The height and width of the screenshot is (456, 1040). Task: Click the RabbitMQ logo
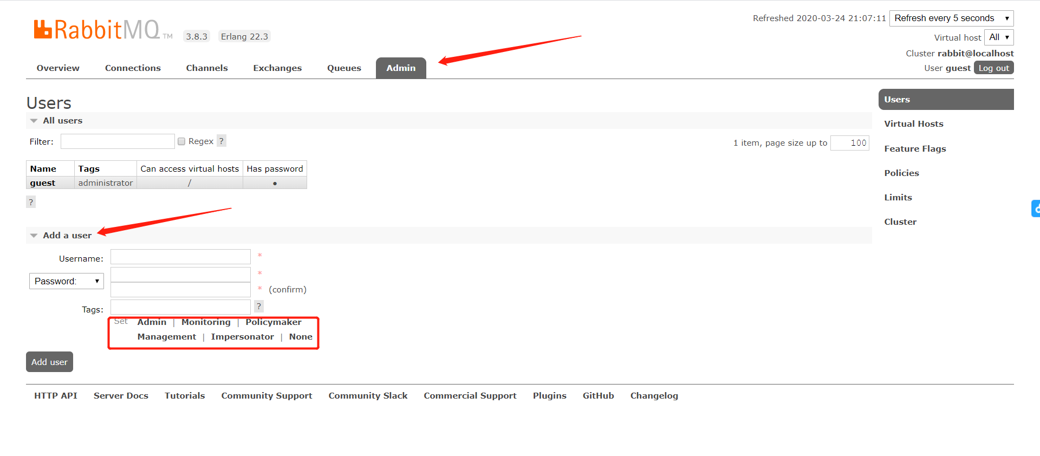pyautogui.click(x=103, y=30)
